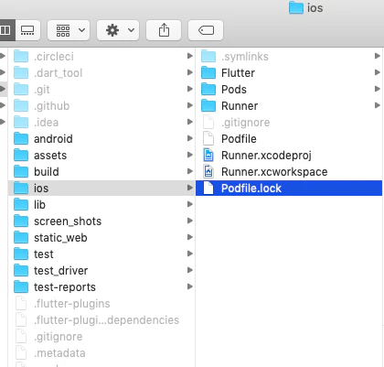Open the build folder
The width and height of the screenshot is (384, 367).
pos(101,172)
